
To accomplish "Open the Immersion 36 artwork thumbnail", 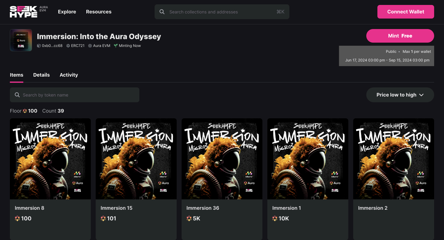I will [x=222, y=159].
